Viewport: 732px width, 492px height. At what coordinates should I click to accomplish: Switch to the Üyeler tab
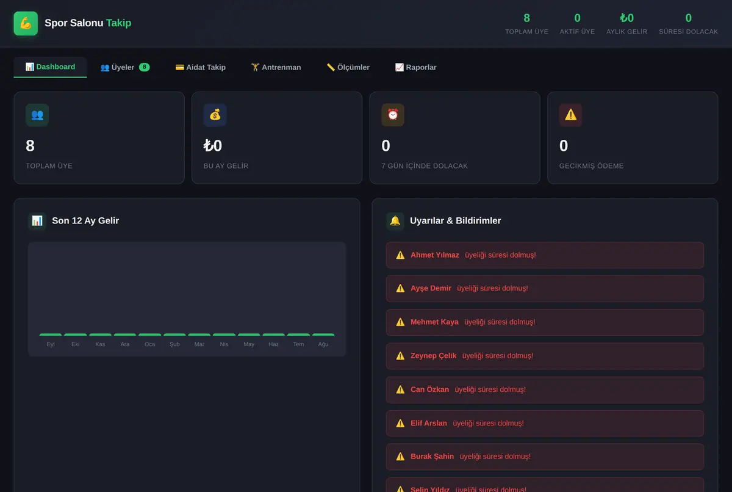pyautogui.click(x=125, y=67)
